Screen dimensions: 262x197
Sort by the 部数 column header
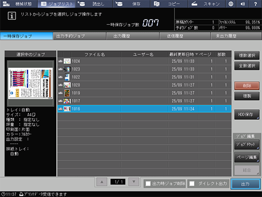(221, 54)
